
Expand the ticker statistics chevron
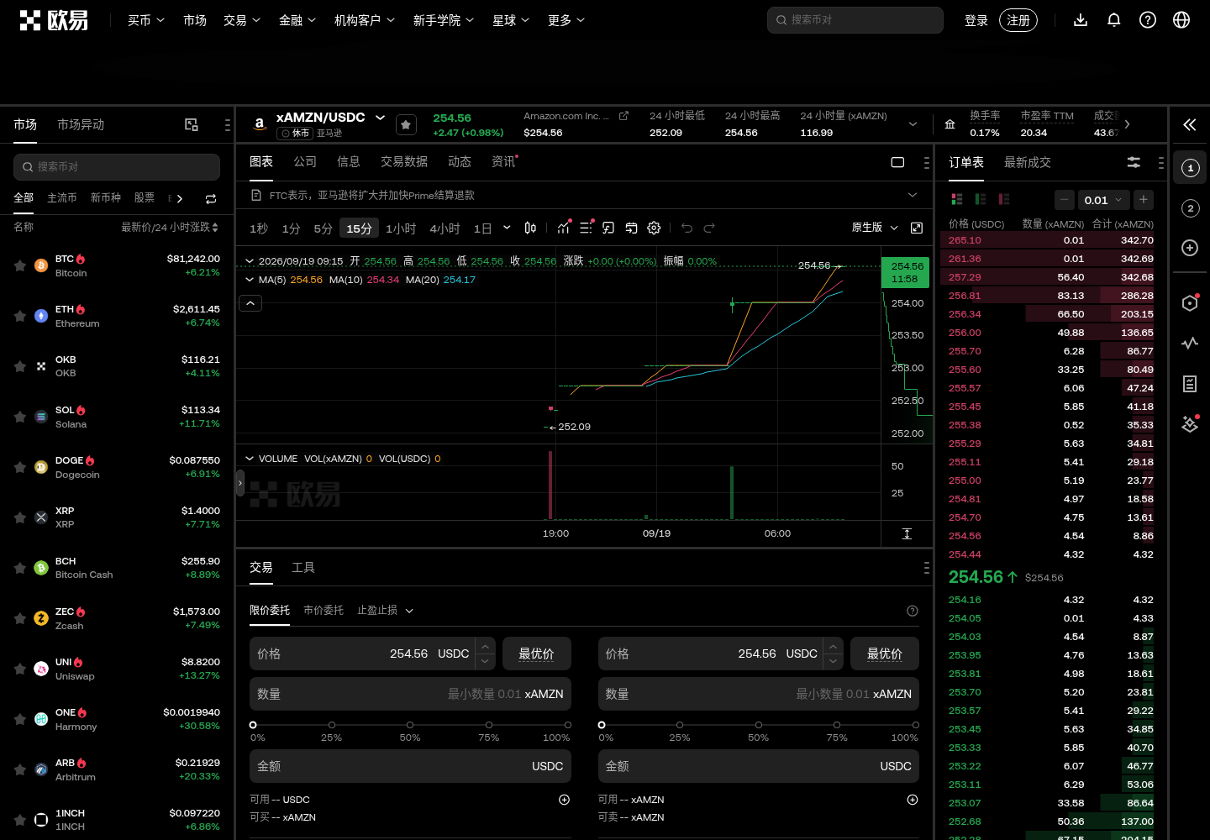[x=913, y=124]
